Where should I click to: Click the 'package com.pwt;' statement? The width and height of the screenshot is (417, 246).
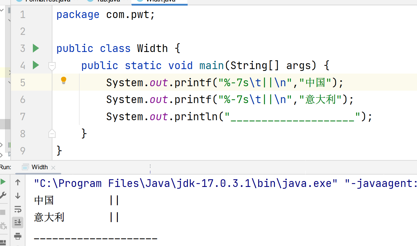coord(106,14)
